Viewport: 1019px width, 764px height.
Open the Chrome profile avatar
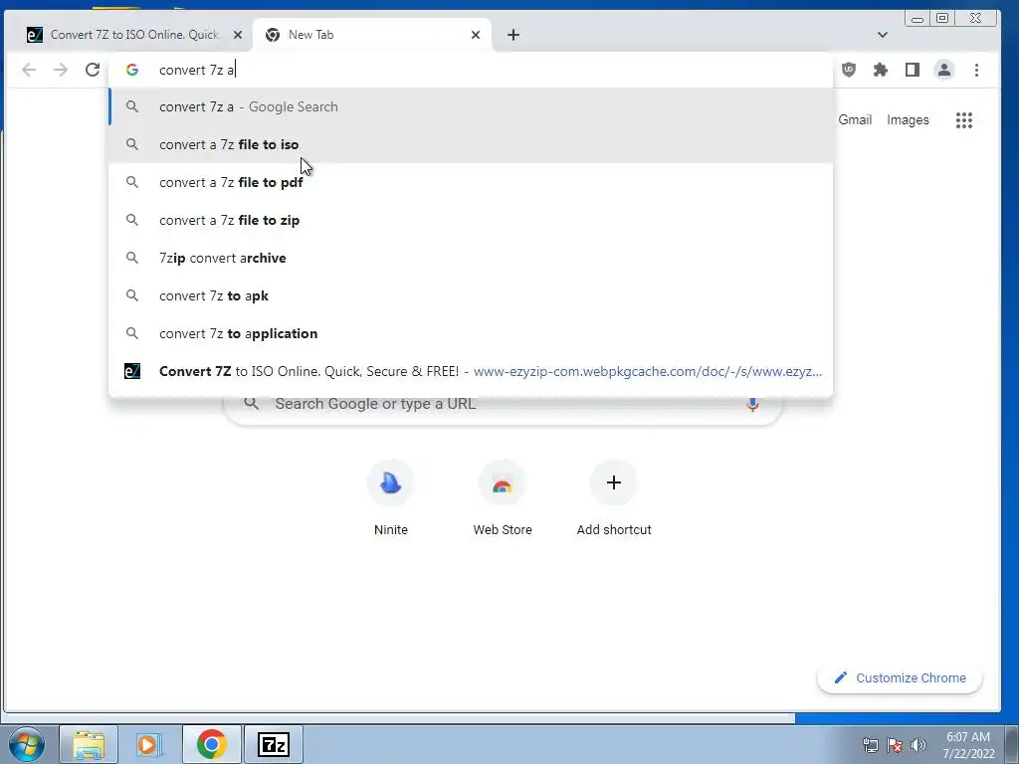click(944, 70)
